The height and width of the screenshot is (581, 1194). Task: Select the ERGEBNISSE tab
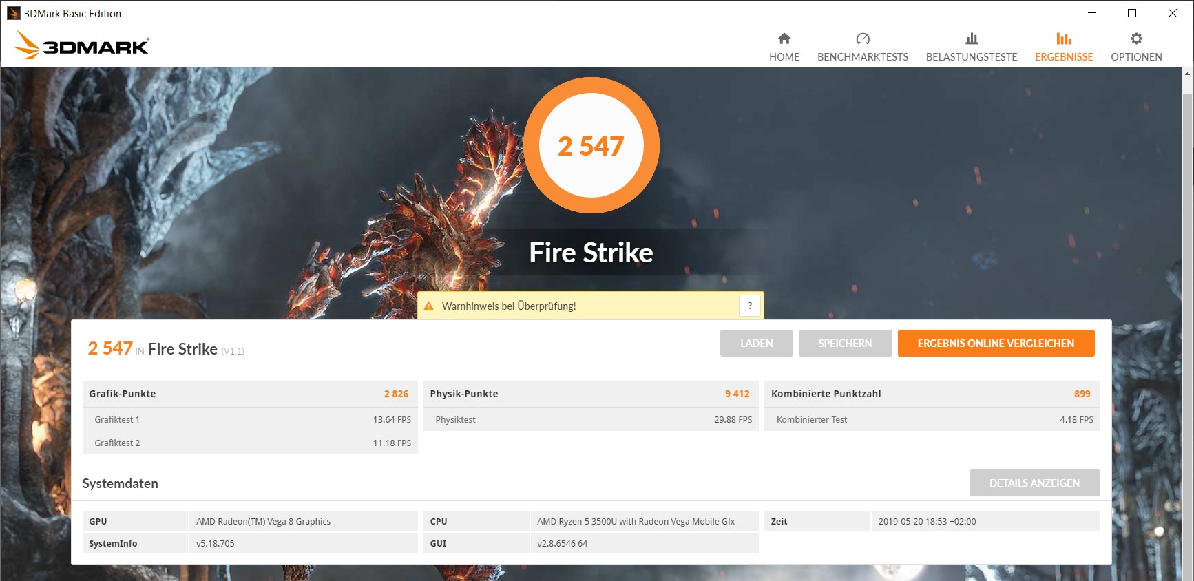(1064, 47)
